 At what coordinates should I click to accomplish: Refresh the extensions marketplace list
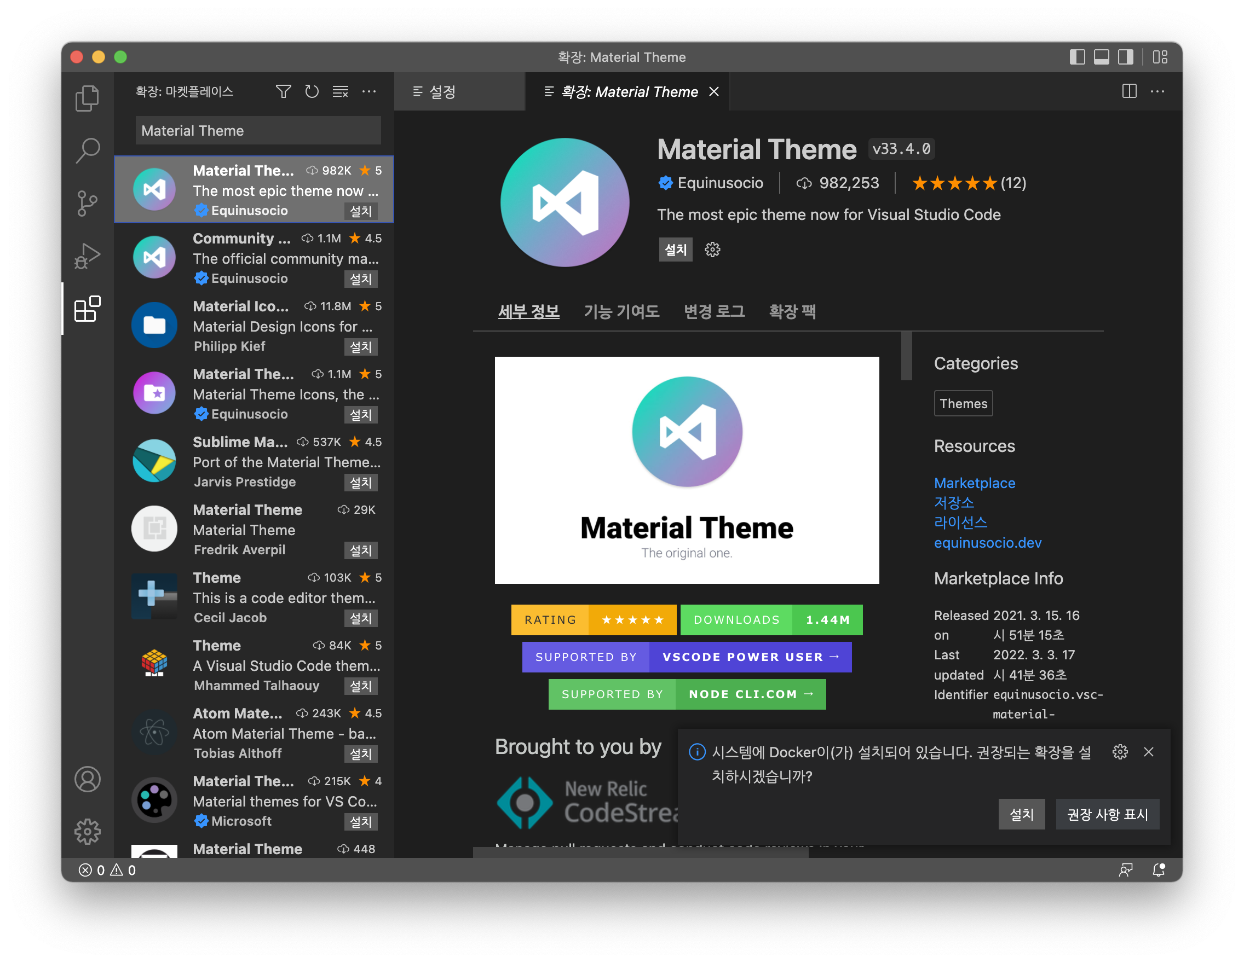(312, 91)
